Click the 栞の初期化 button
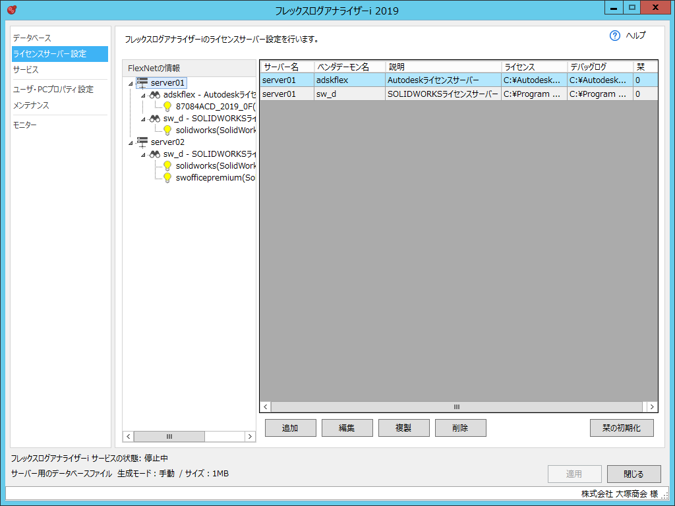This screenshot has height=506, width=675. tap(622, 428)
